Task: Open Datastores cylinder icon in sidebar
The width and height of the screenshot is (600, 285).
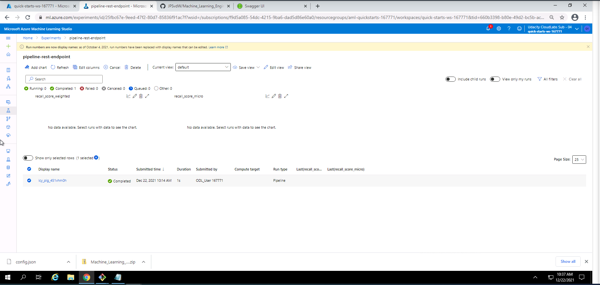Action: (8, 168)
